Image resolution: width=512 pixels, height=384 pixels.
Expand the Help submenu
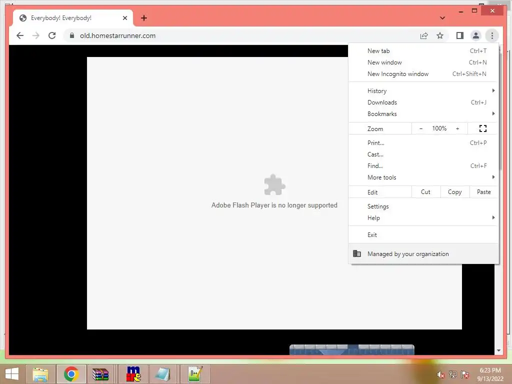coord(423,218)
